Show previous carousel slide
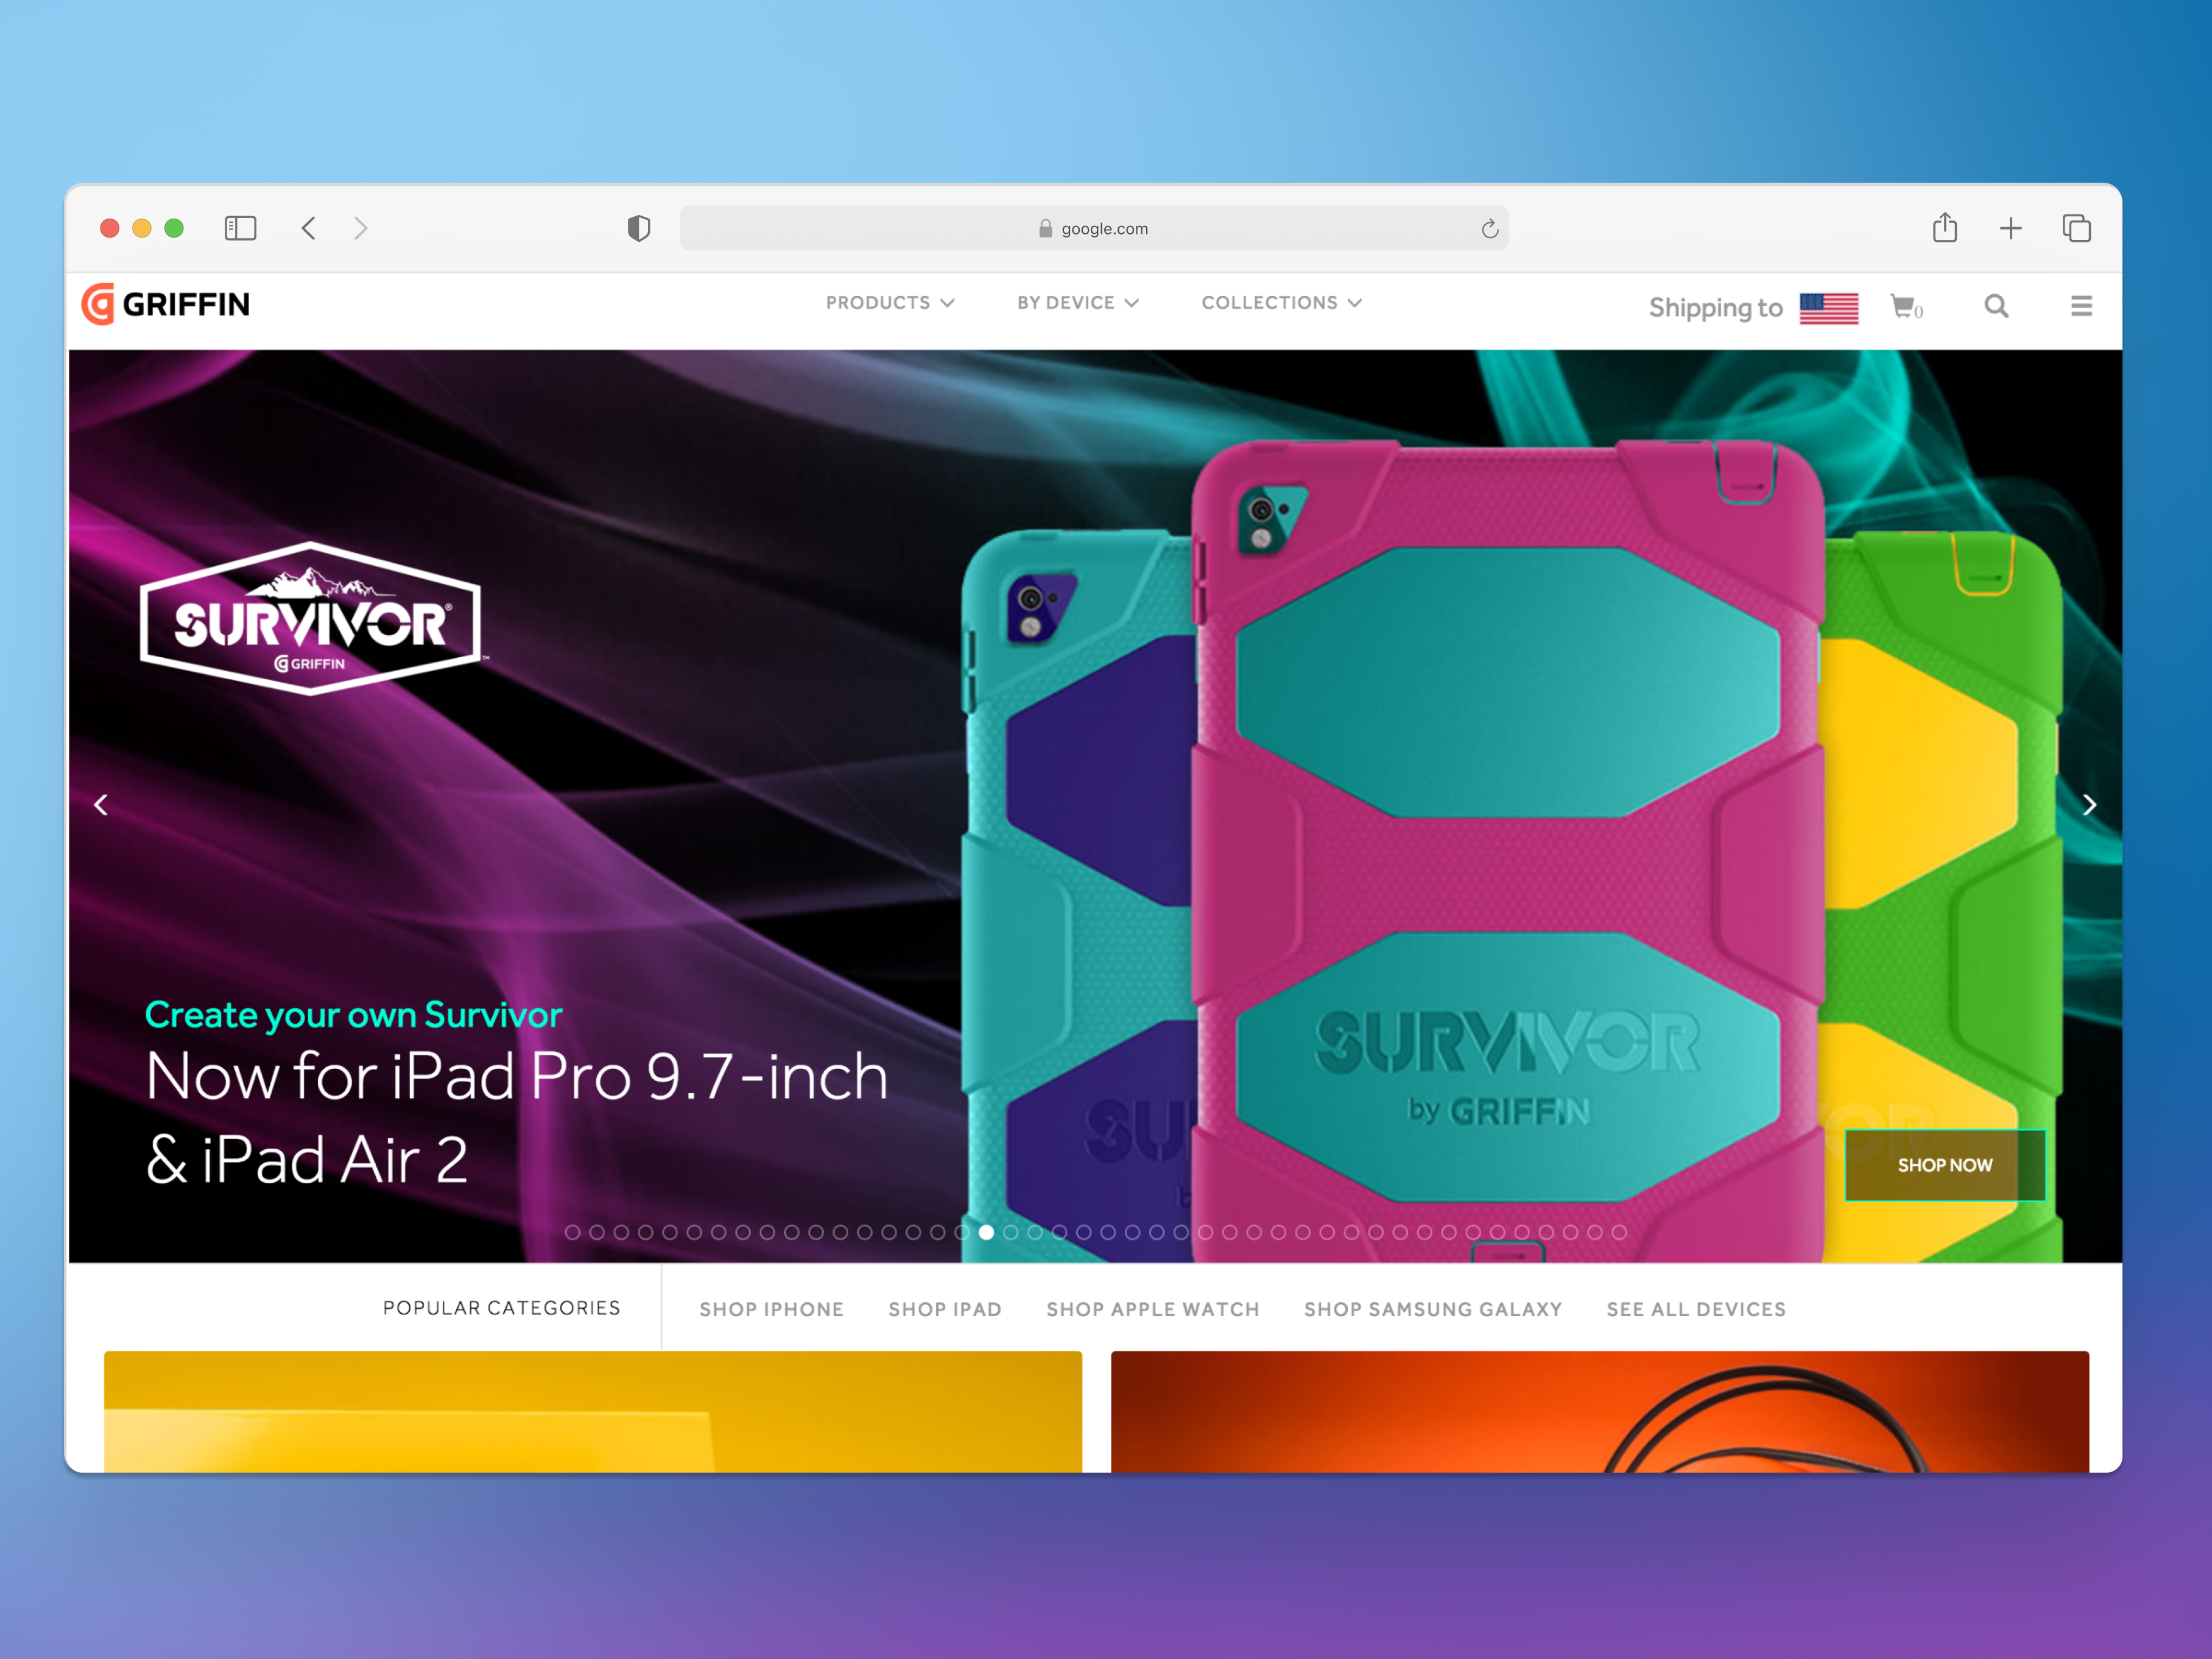The width and height of the screenshot is (2212, 1659). [x=101, y=804]
